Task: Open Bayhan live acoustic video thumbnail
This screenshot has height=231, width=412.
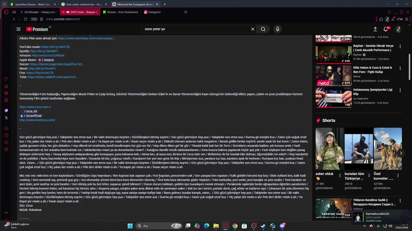Action: [333, 54]
